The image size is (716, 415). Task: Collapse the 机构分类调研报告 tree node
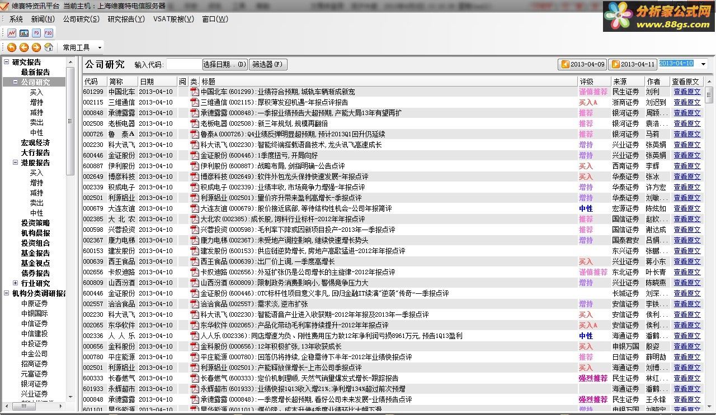point(7,293)
